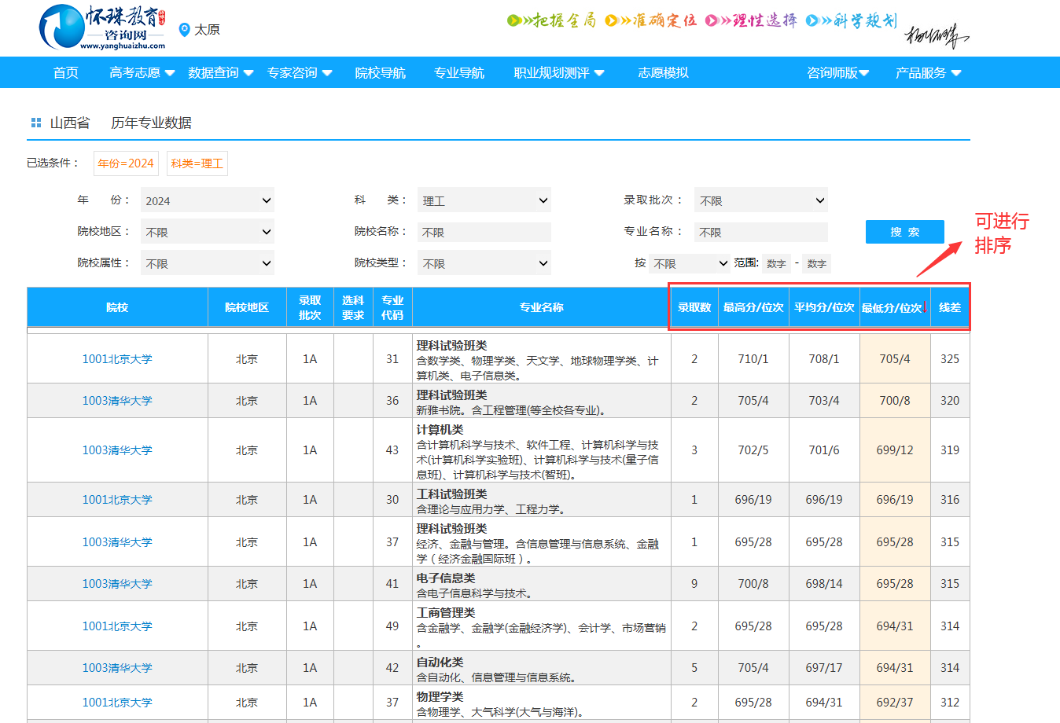Open the 年份 dropdown showing 2024
The image size is (1060, 723).
click(208, 200)
